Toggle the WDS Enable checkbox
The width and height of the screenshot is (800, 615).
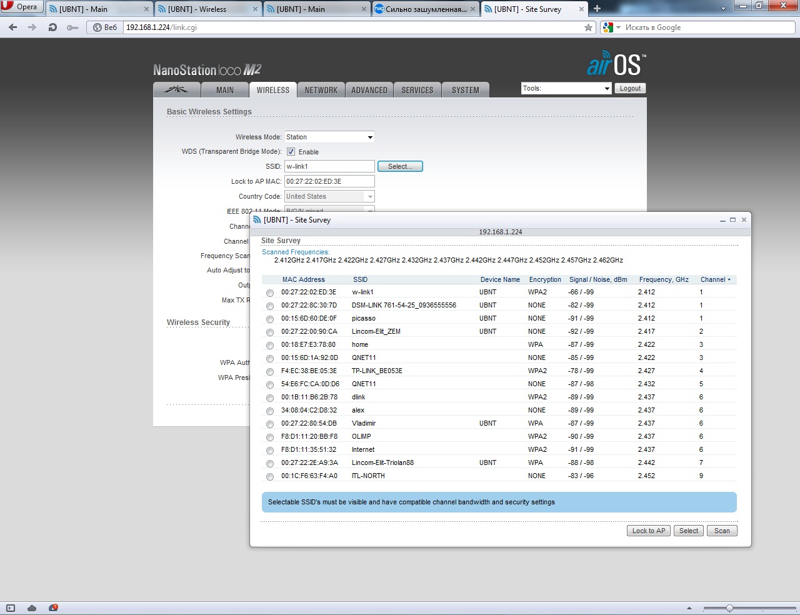(291, 152)
